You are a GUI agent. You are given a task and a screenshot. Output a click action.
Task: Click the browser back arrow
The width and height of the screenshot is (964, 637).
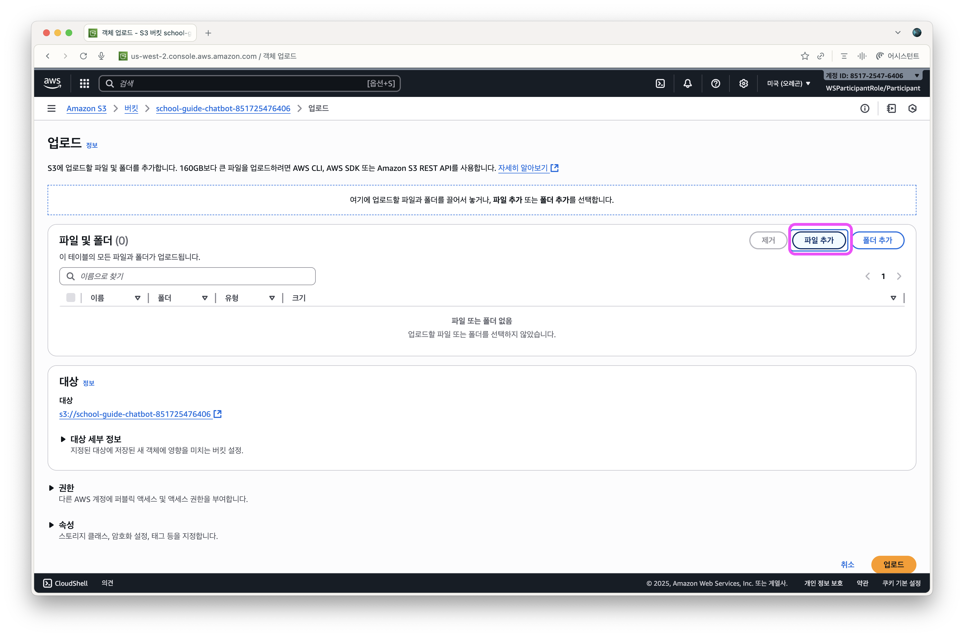click(48, 56)
